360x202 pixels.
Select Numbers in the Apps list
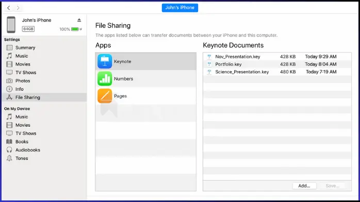[146, 79]
